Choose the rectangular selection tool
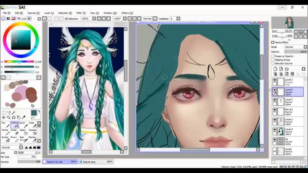Viewport: 308px width, 173px height. (x=3, y=112)
